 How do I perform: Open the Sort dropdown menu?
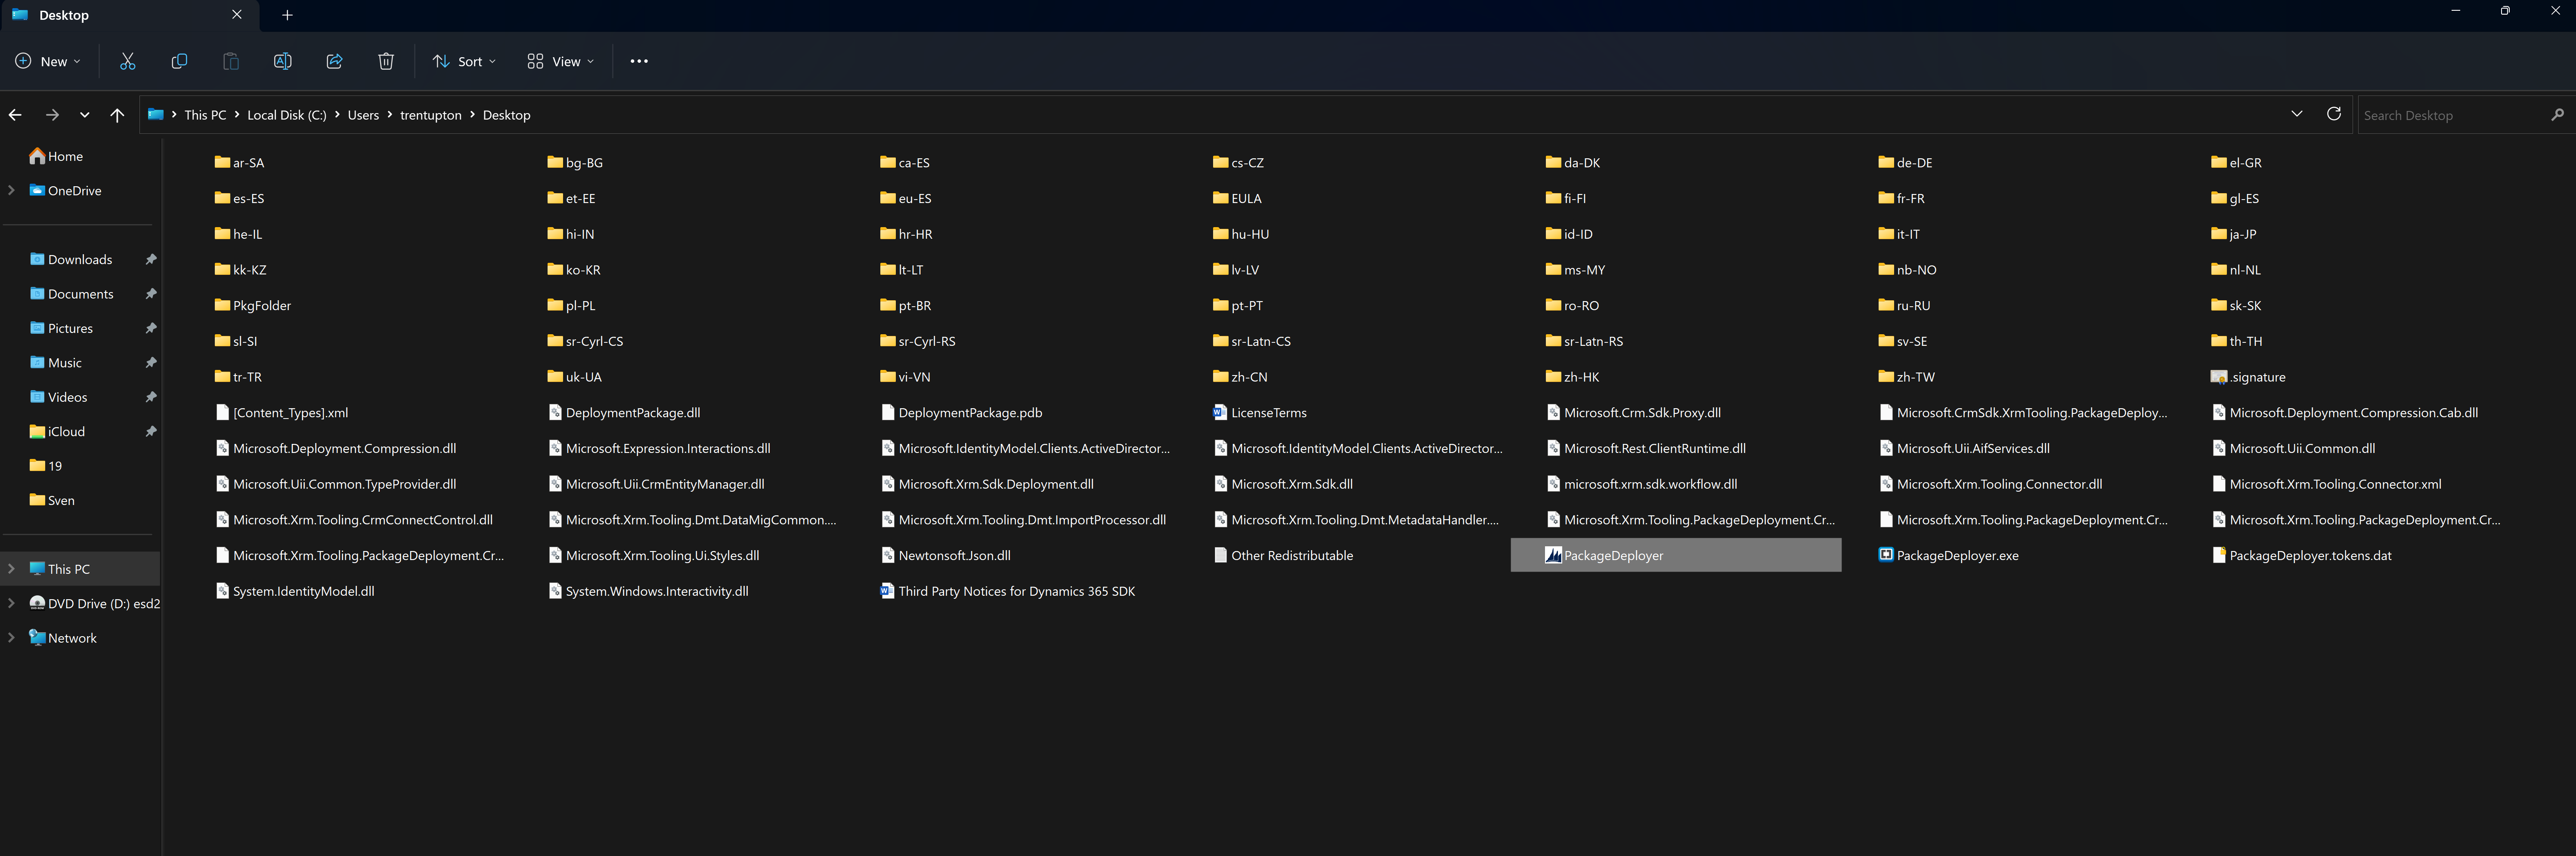463,62
